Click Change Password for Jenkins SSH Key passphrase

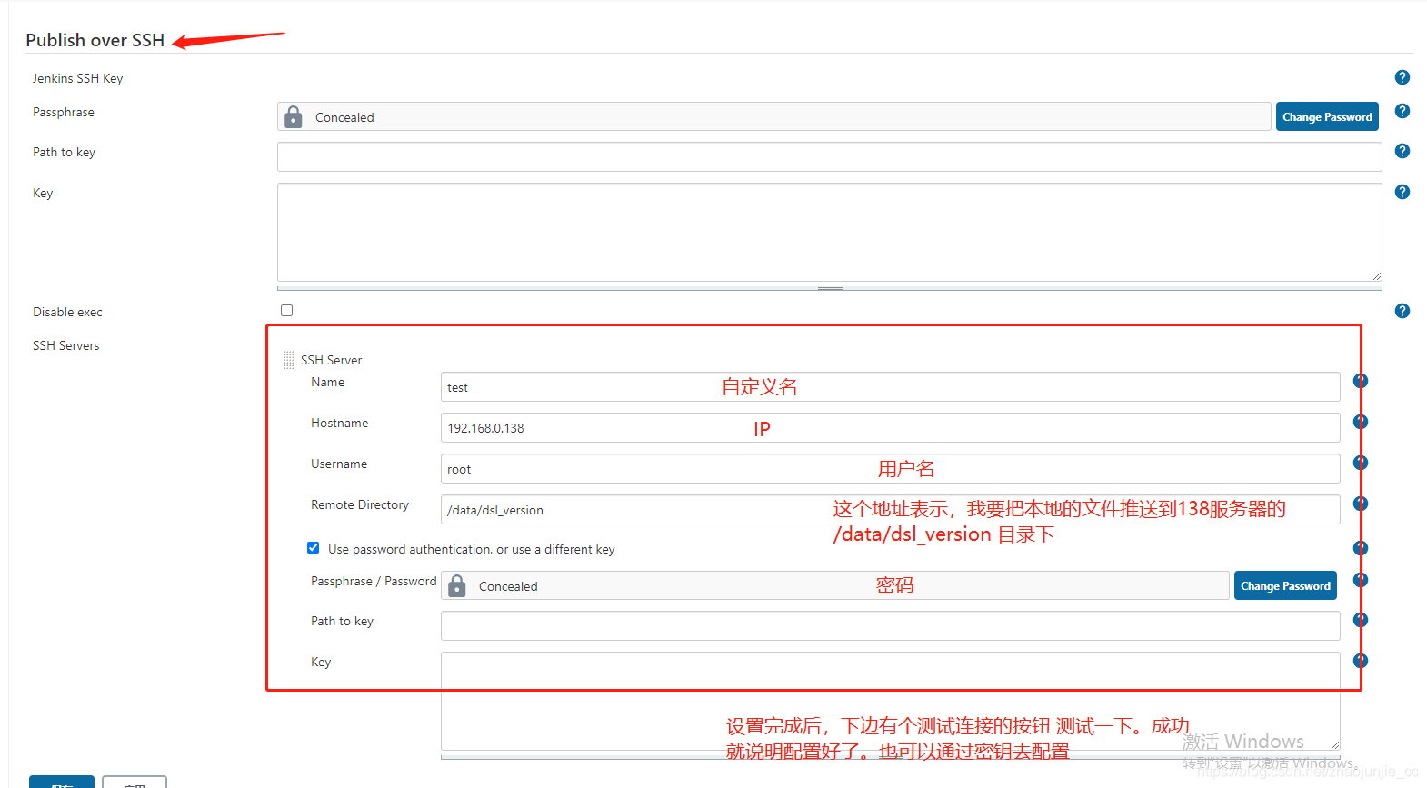point(1327,116)
